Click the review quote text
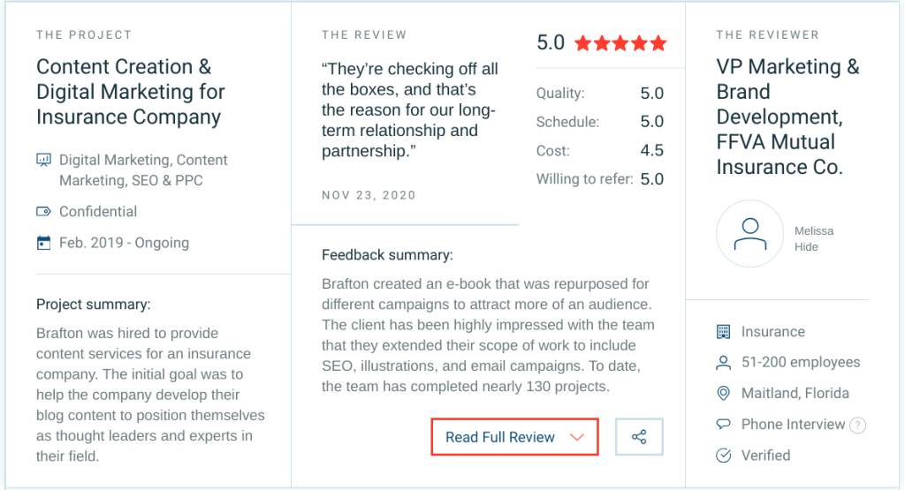This screenshot has width=905, height=490. coord(409,110)
